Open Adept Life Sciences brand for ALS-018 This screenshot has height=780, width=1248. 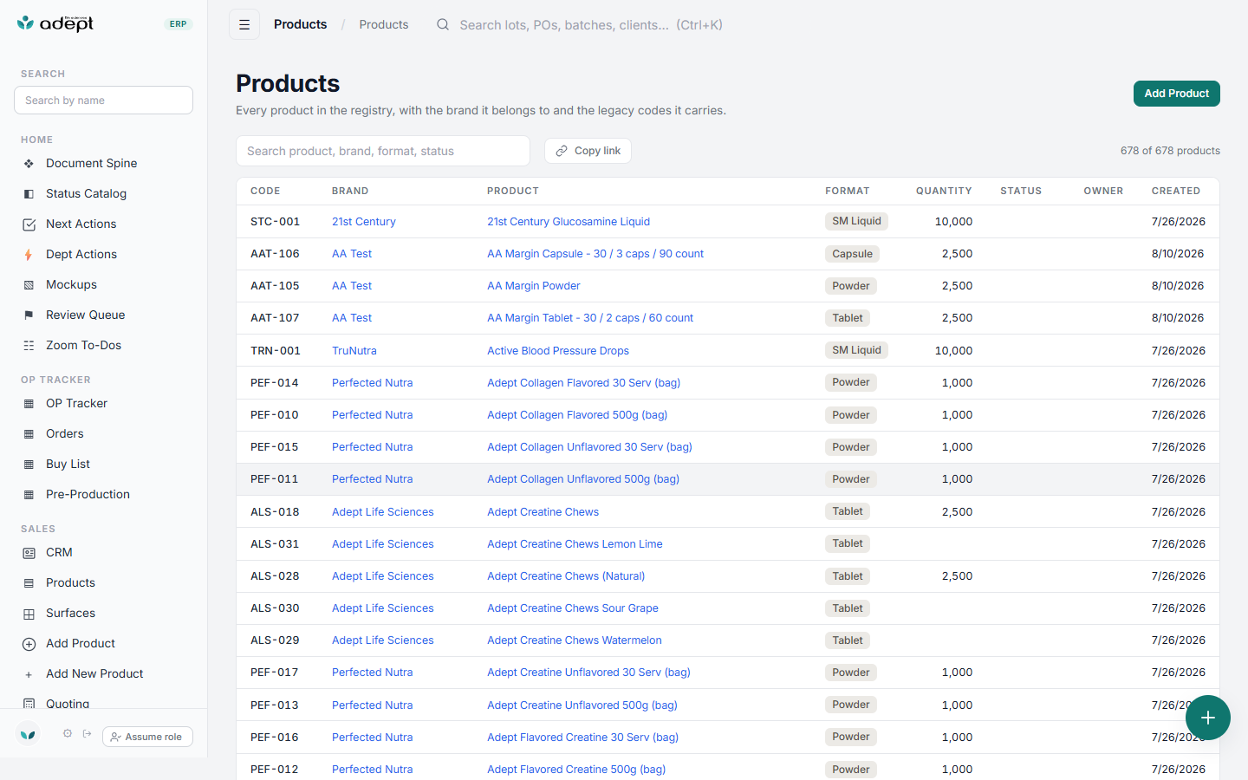click(382, 512)
